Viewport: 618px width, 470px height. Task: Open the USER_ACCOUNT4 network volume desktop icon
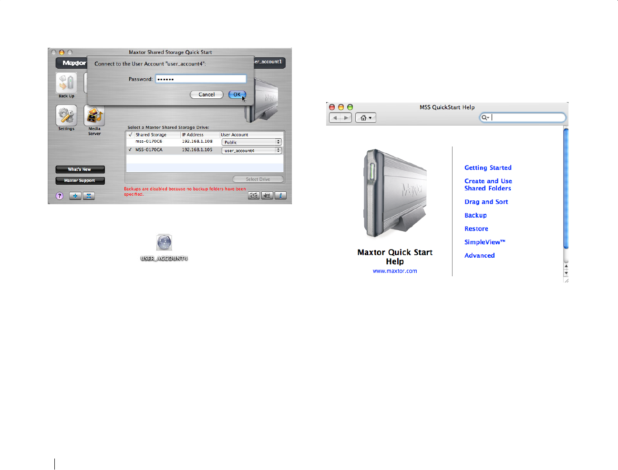coord(164,243)
